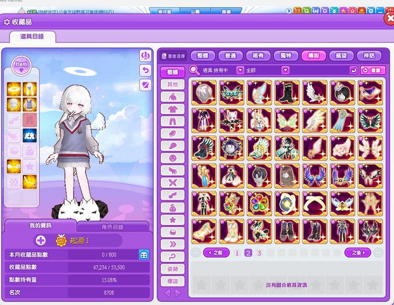The height and width of the screenshot is (305, 394).
Task: Open the 全部 filter dropdown
Action: (285, 70)
